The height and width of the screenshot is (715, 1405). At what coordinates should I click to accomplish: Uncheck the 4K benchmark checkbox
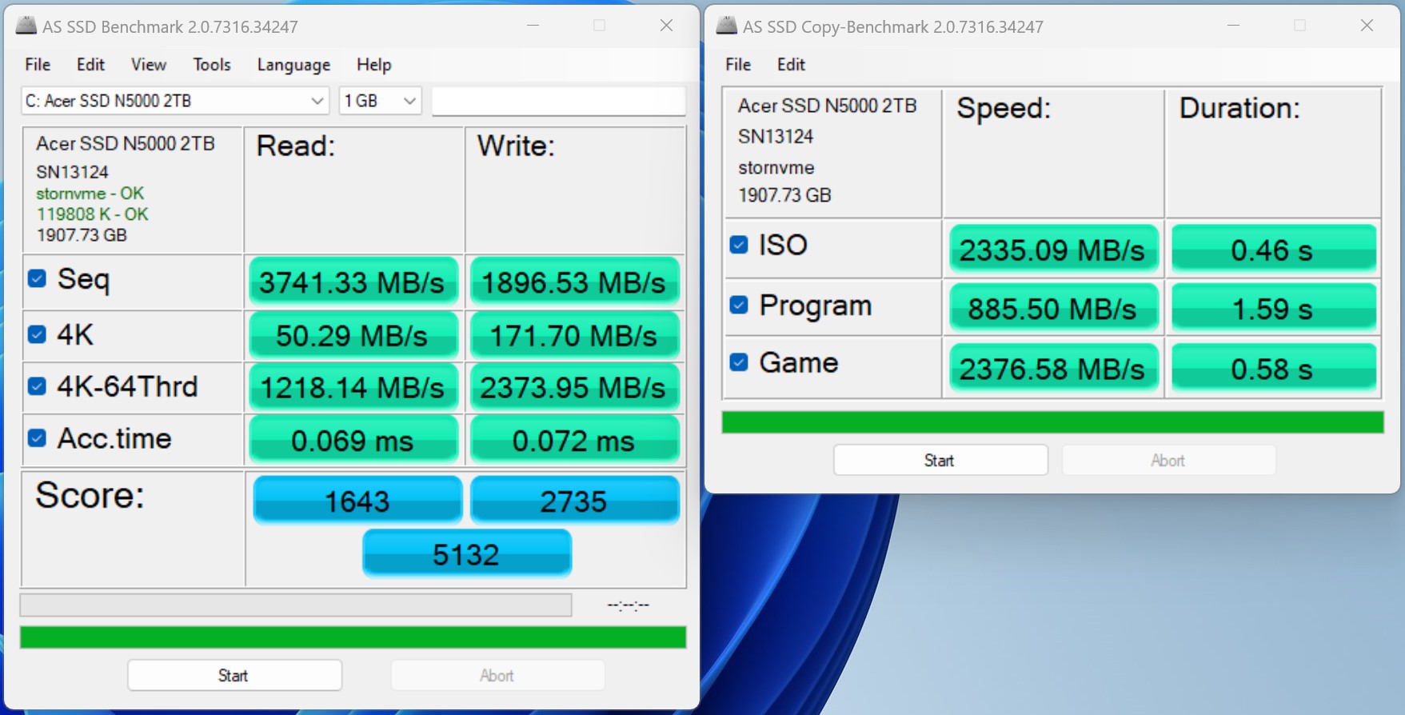click(37, 334)
